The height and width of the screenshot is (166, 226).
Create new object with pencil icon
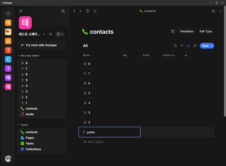pos(58,34)
